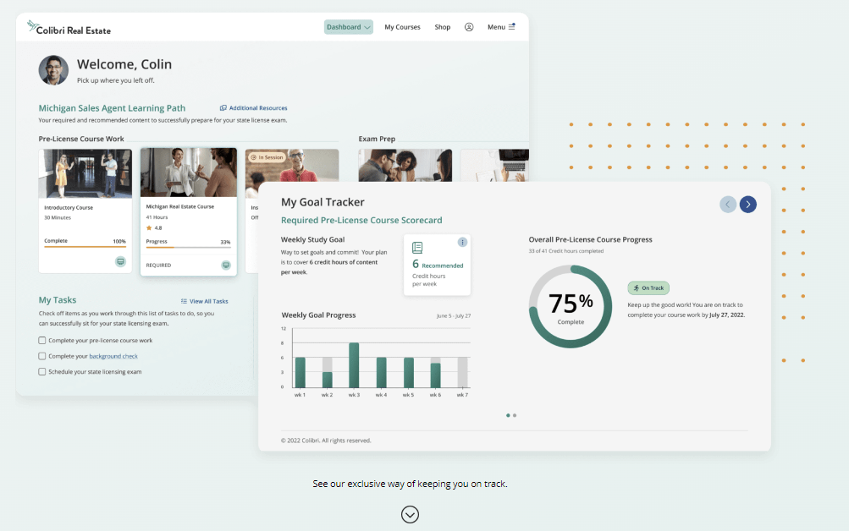Click the Introductory Course monitor icon

120,262
